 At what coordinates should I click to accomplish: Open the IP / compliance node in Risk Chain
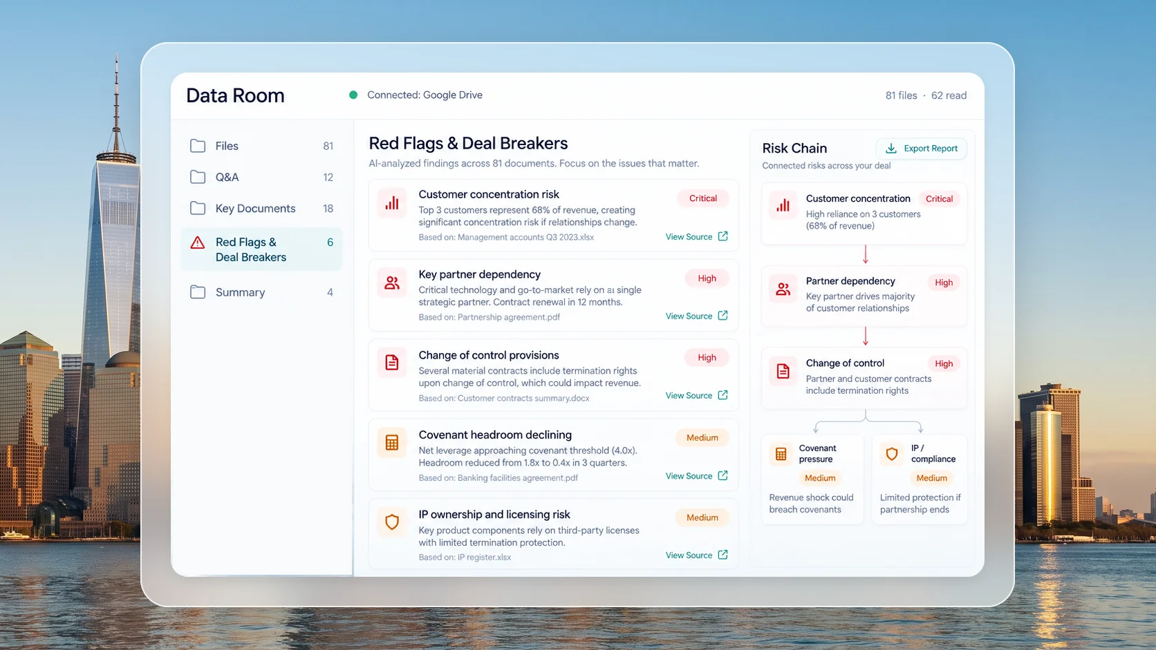[920, 479]
